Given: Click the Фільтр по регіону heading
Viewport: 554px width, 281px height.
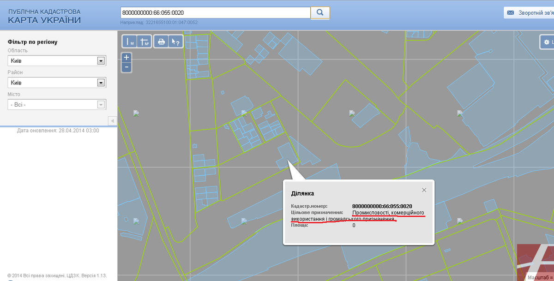Looking at the screenshot, I should tap(32, 42).
